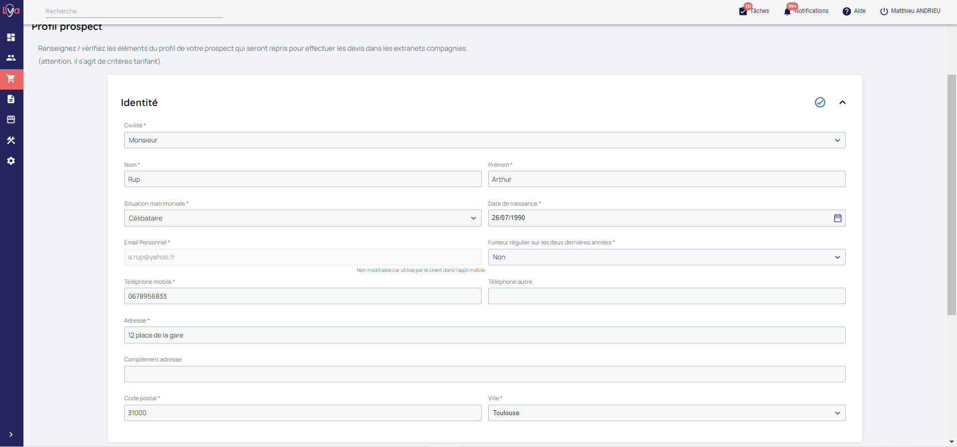Image resolution: width=957 pixels, height=447 pixels.
Task: Open the Civilité dropdown
Action: 484,140
